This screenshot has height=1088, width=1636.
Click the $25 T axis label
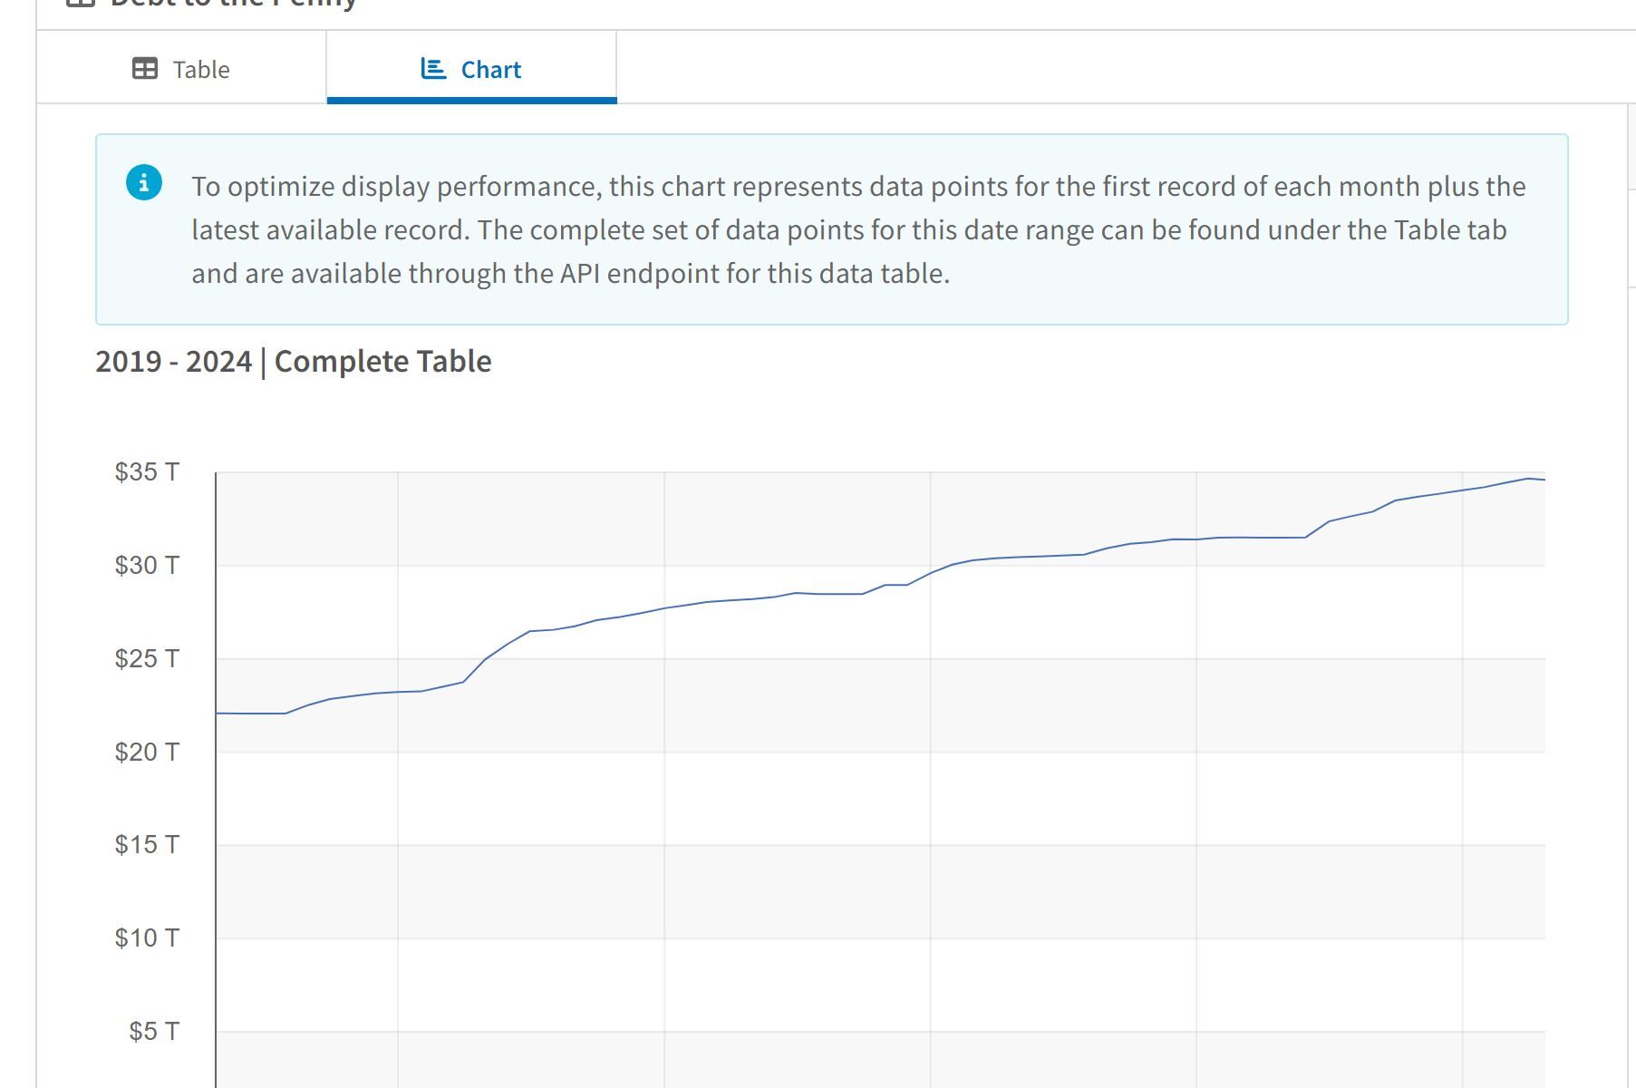point(147,658)
